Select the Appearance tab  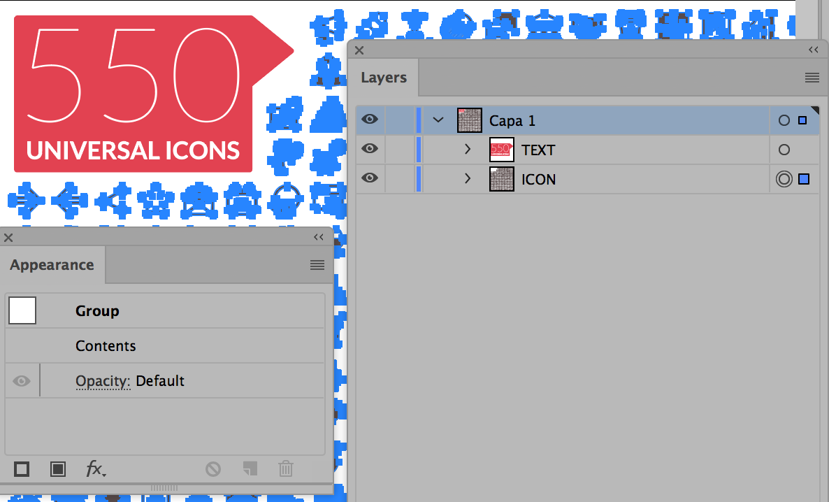[x=52, y=265]
